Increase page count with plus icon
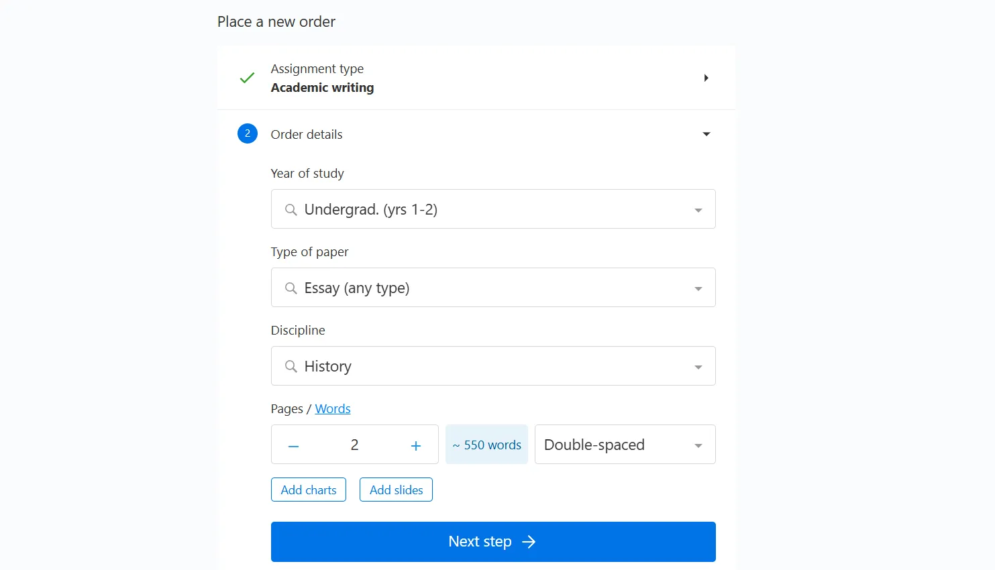995x570 pixels. (x=416, y=446)
